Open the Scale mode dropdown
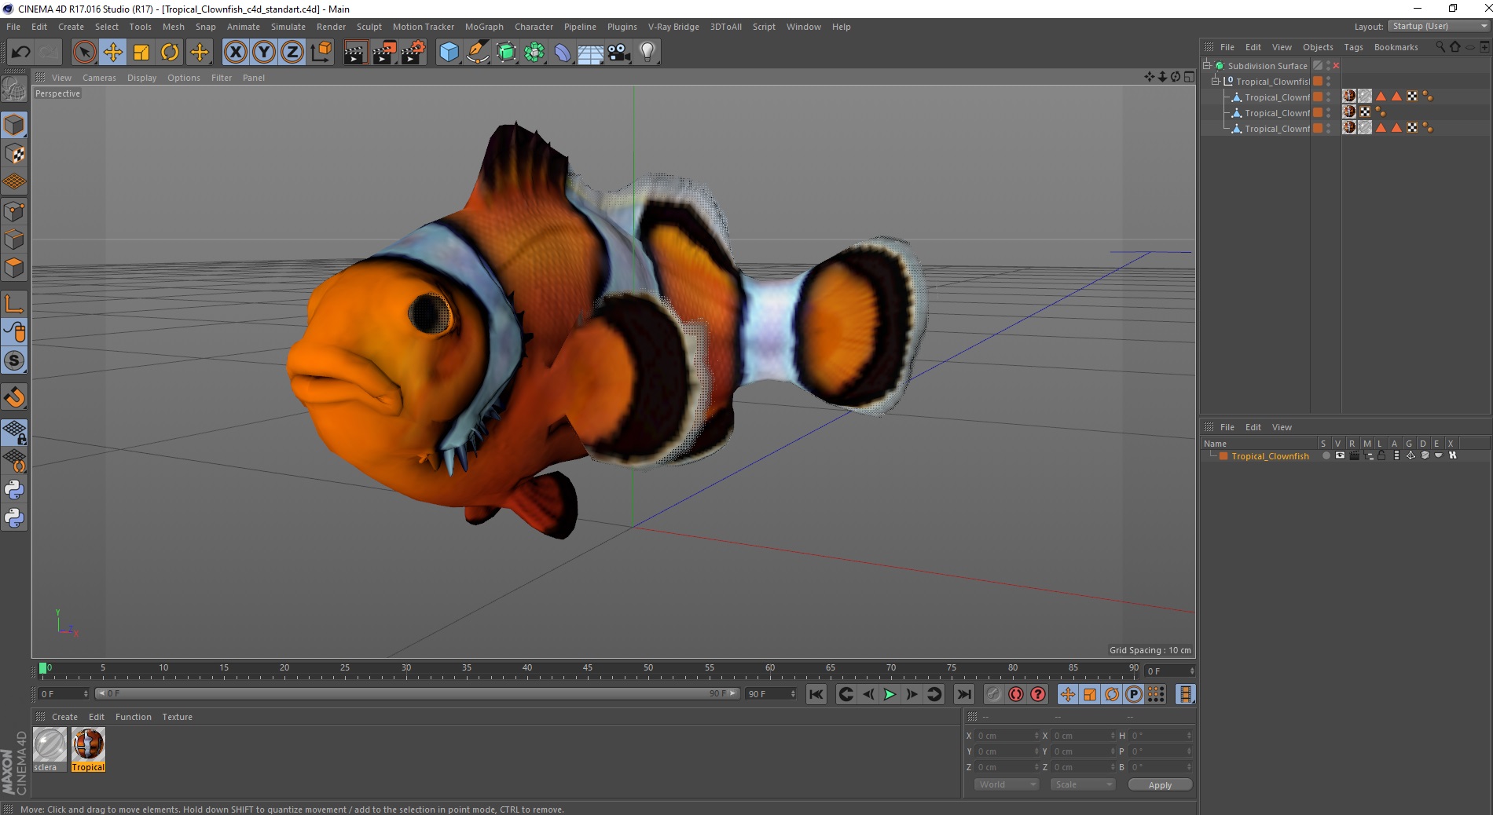 click(x=1083, y=784)
